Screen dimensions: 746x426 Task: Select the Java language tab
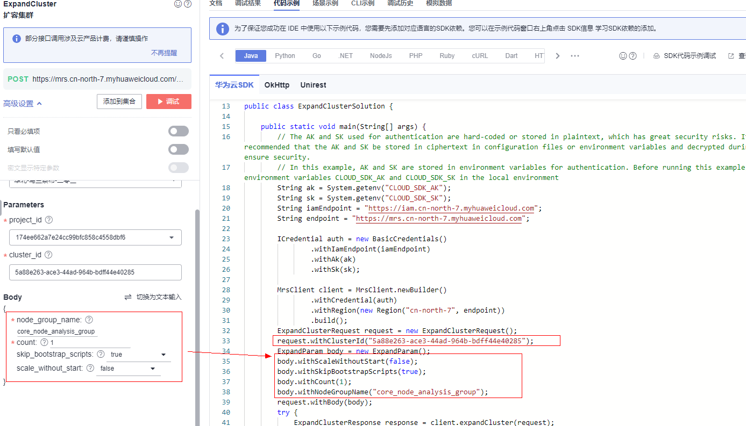point(251,56)
